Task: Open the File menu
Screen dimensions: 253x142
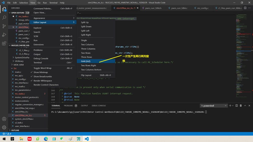Action: click(9, 3)
